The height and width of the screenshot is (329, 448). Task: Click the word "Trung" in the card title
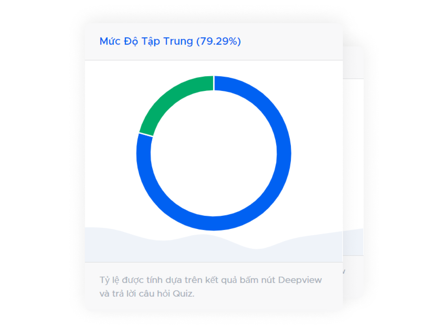pos(178,41)
